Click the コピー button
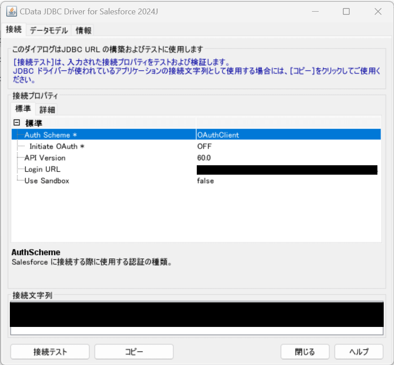Viewport: 394px width, 365px height. click(x=134, y=352)
